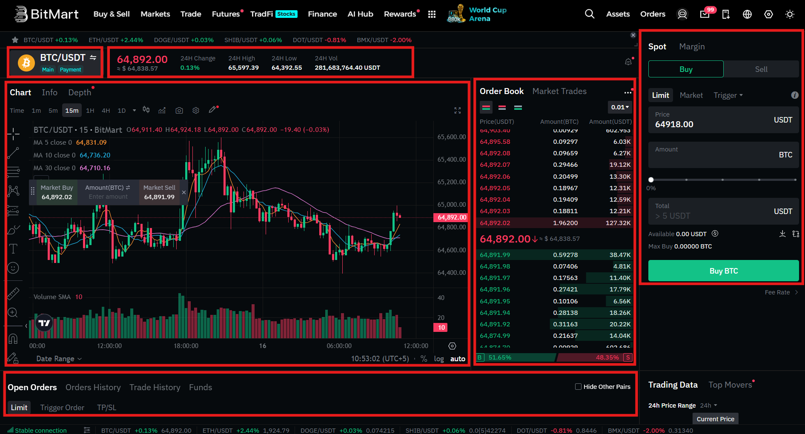805x434 pixels.
Task: Open customer support headset icon
Action: coord(682,14)
